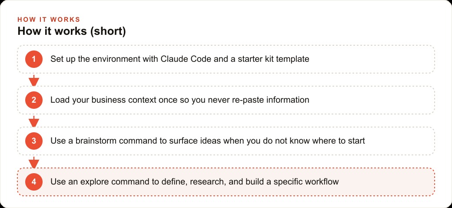Click the red number 1 circle
The image size is (452, 208).
point(34,59)
